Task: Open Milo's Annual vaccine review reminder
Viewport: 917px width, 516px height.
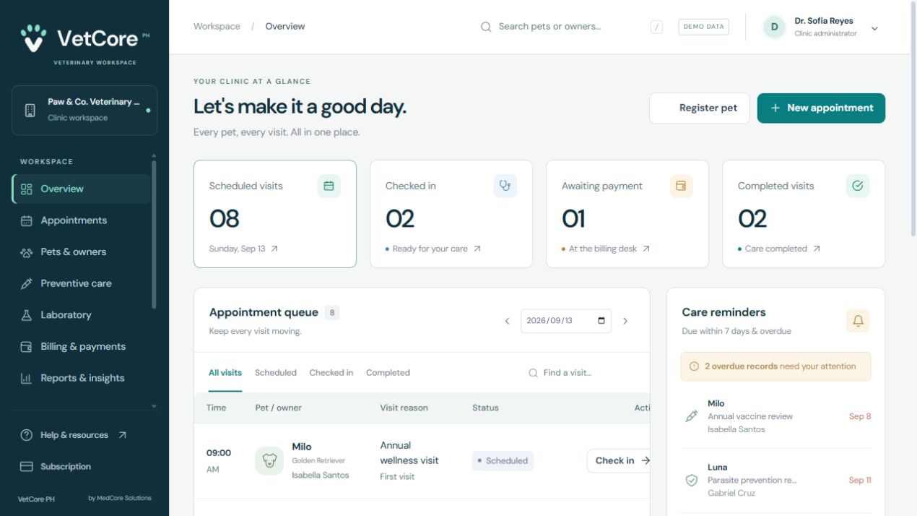Action: 775,416
